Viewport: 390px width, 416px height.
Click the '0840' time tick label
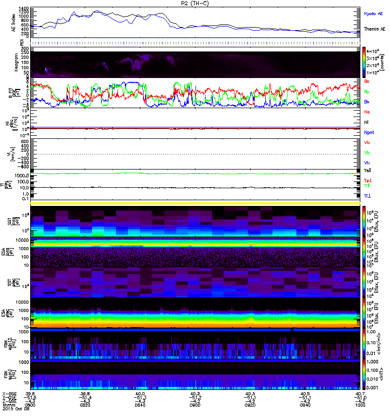(x=140, y=405)
